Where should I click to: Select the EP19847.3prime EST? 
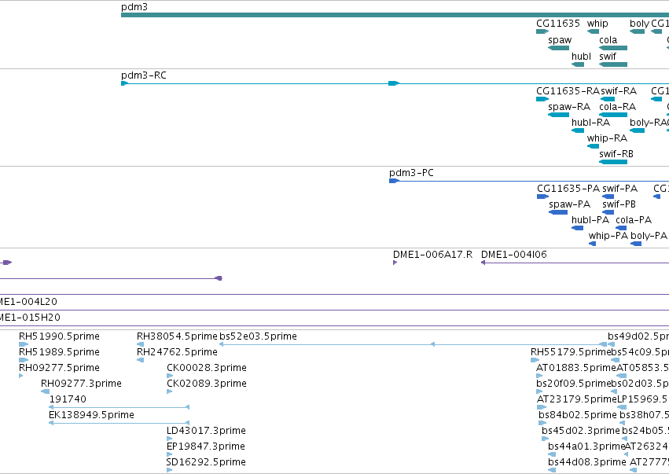pos(169,454)
